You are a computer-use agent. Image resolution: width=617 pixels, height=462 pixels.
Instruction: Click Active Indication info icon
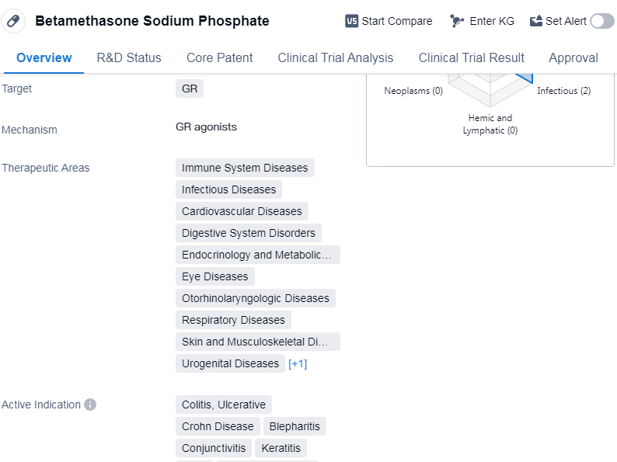(90, 405)
